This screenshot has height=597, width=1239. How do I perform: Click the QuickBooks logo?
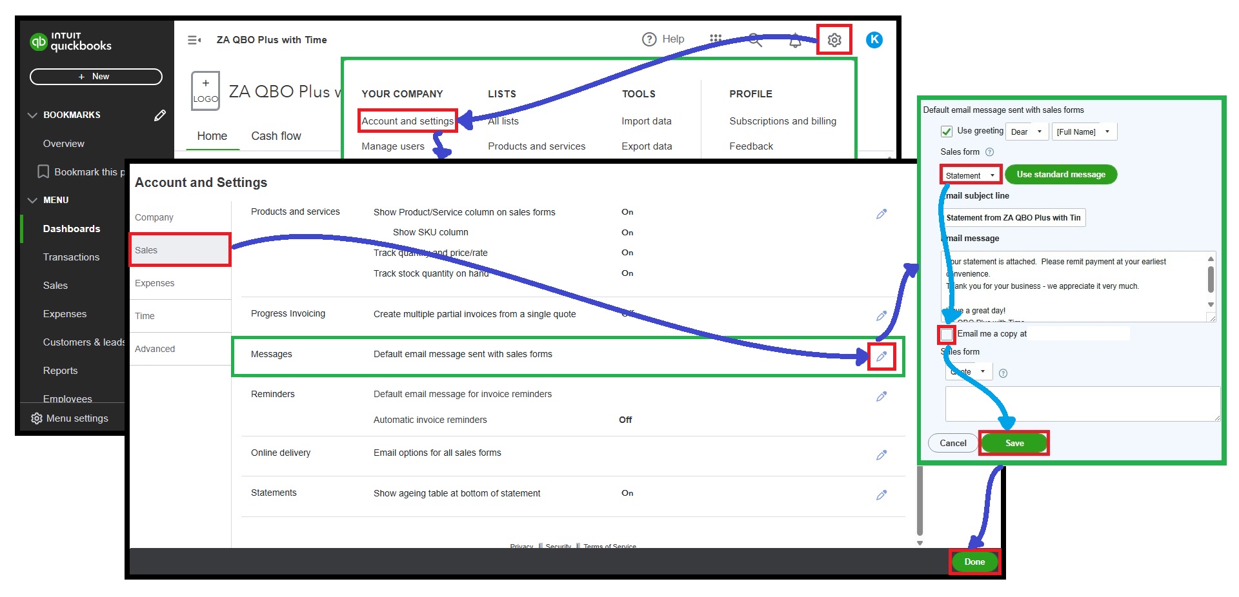[x=71, y=42]
